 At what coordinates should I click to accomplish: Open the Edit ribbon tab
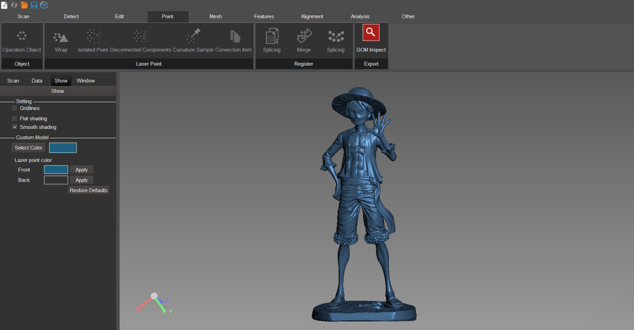[119, 16]
